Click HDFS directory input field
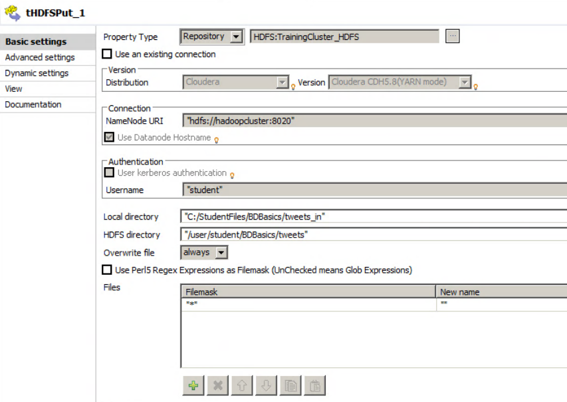The height and width of the screenshot is (402, 567). (374, 235)
